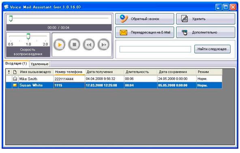Minimize the Voice Mail Assistant window
This screenshot has width=240, height=153.
(219, 7)
